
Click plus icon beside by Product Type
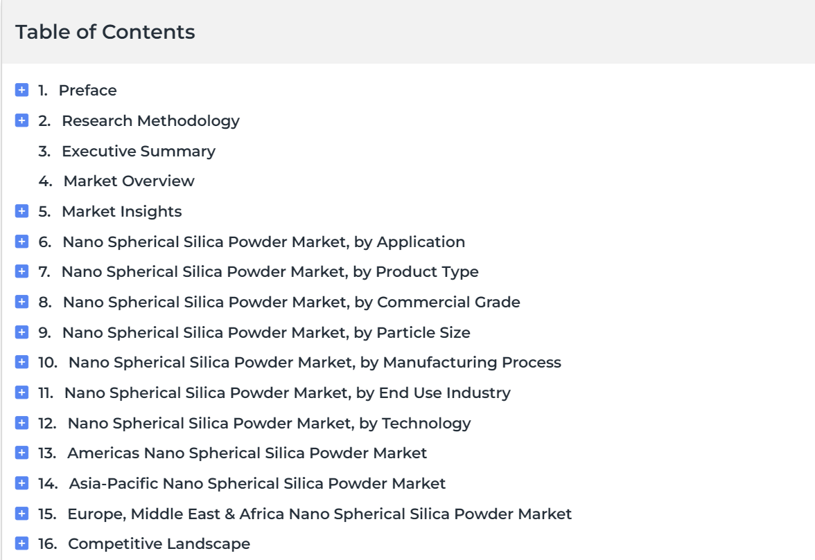click(22, 271)
